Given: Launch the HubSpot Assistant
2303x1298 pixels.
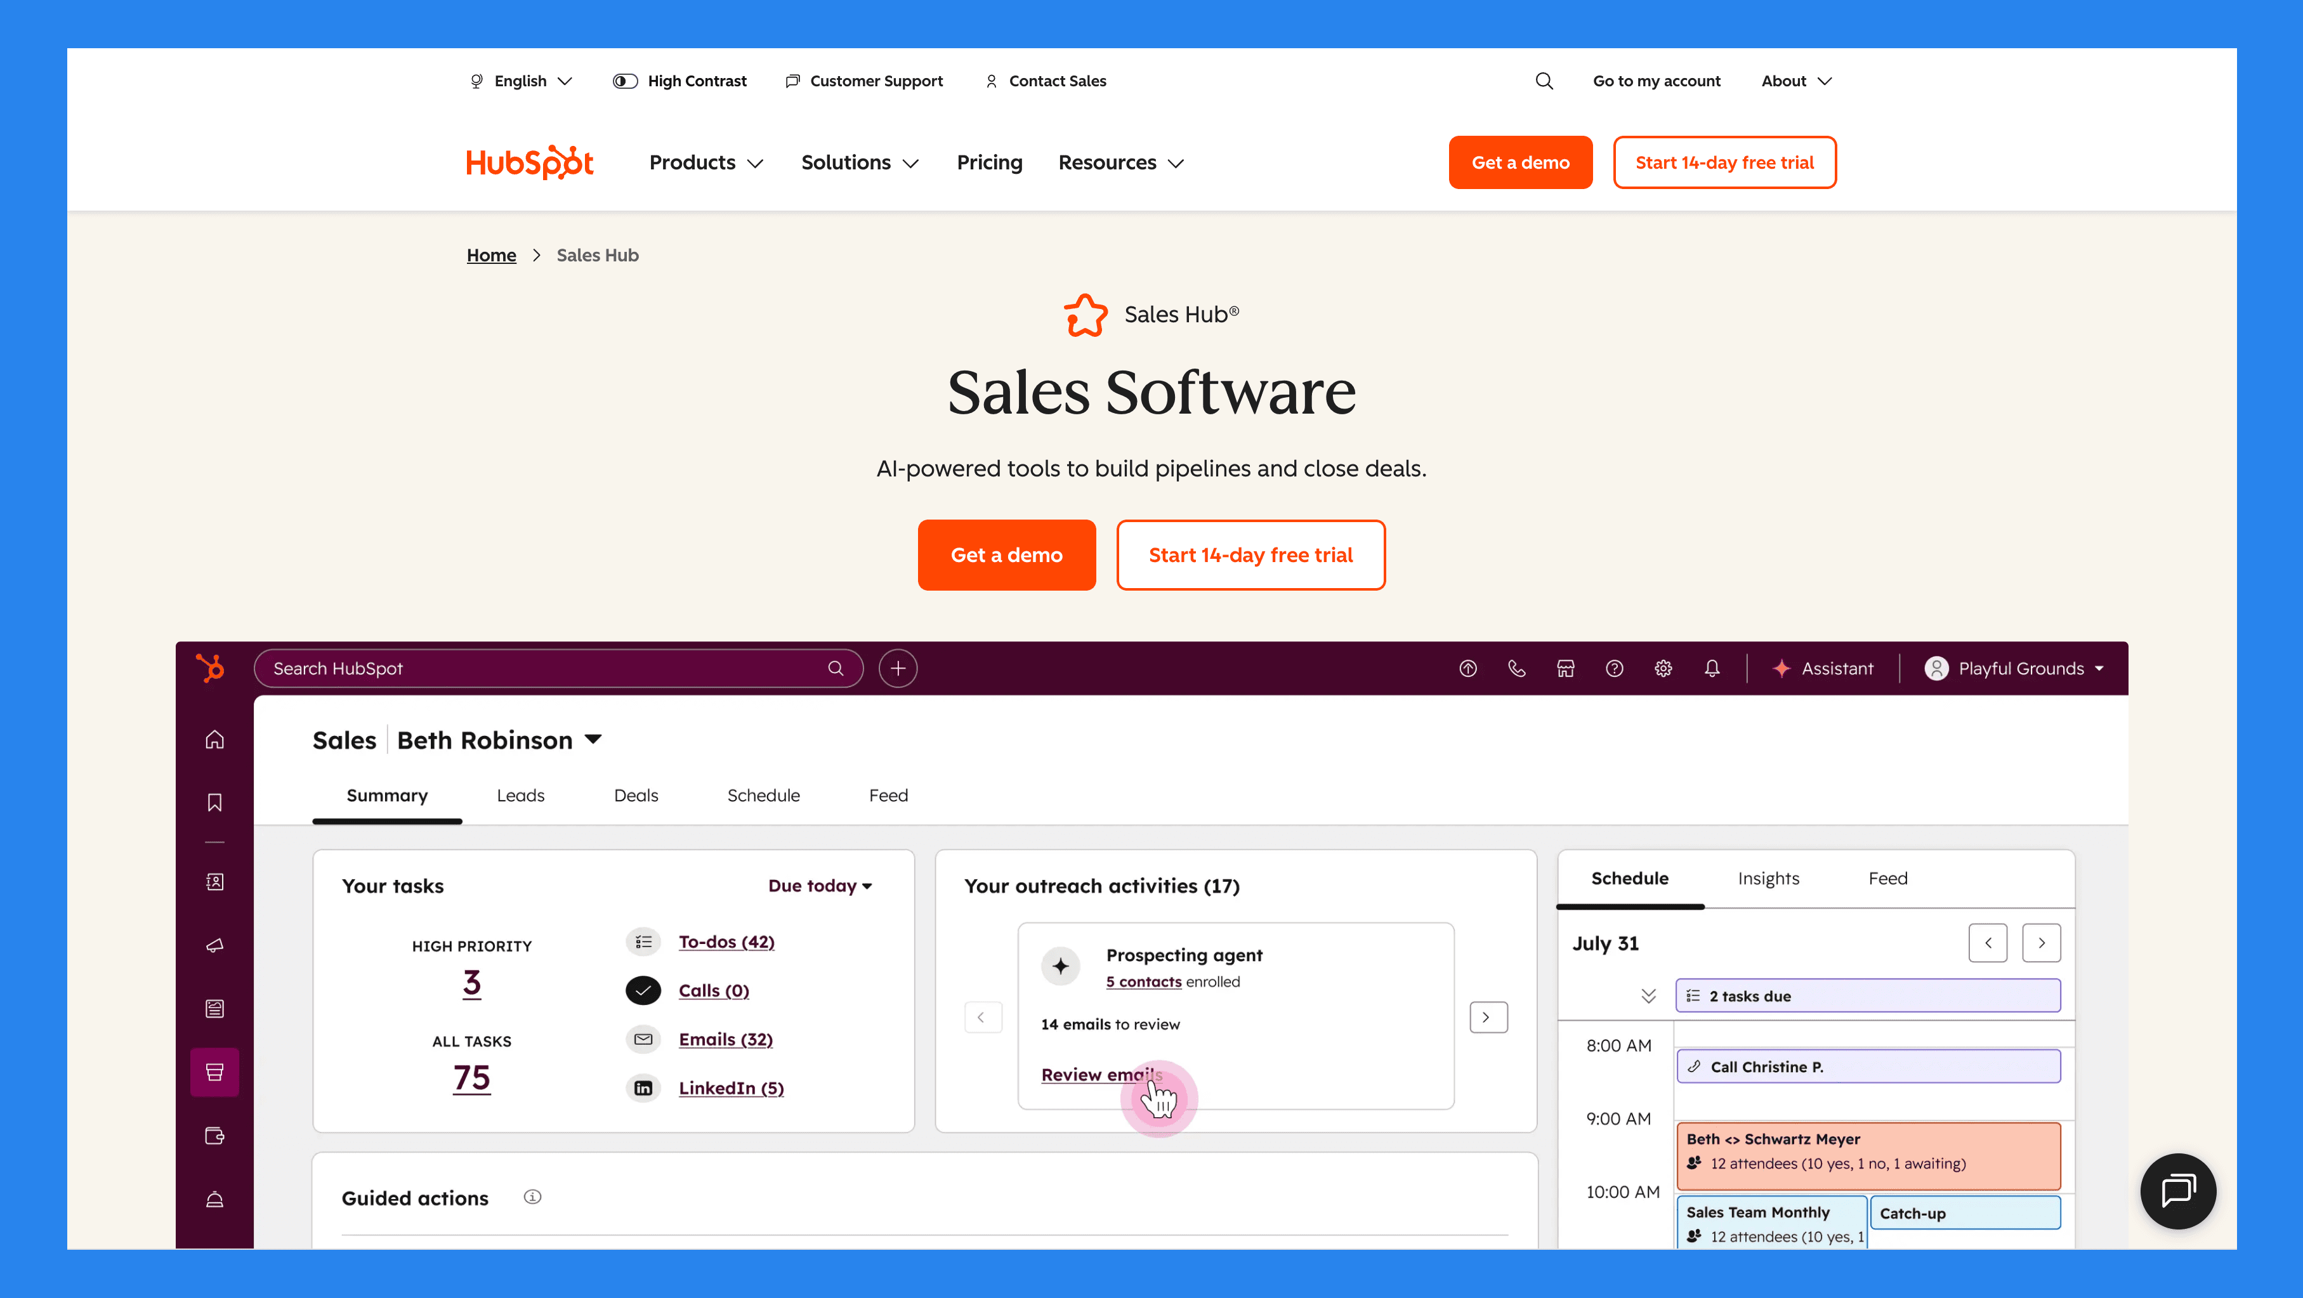Looking at the screenshot, I should (x=1824, y=668).
